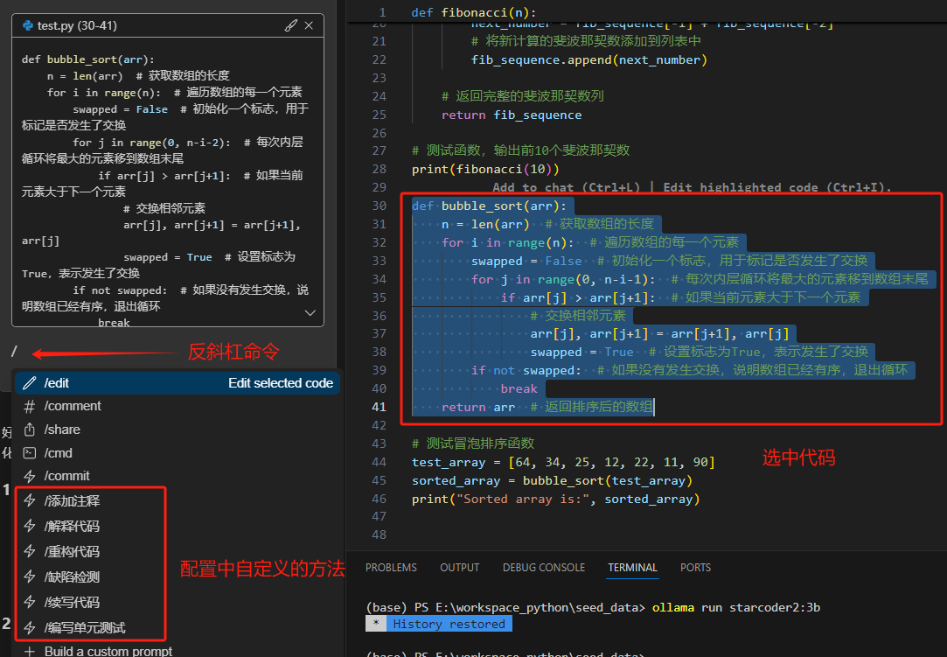Click test.py (30-41) snippet title
The width and height of the screenshot is (947, 657).
(77, 25)
